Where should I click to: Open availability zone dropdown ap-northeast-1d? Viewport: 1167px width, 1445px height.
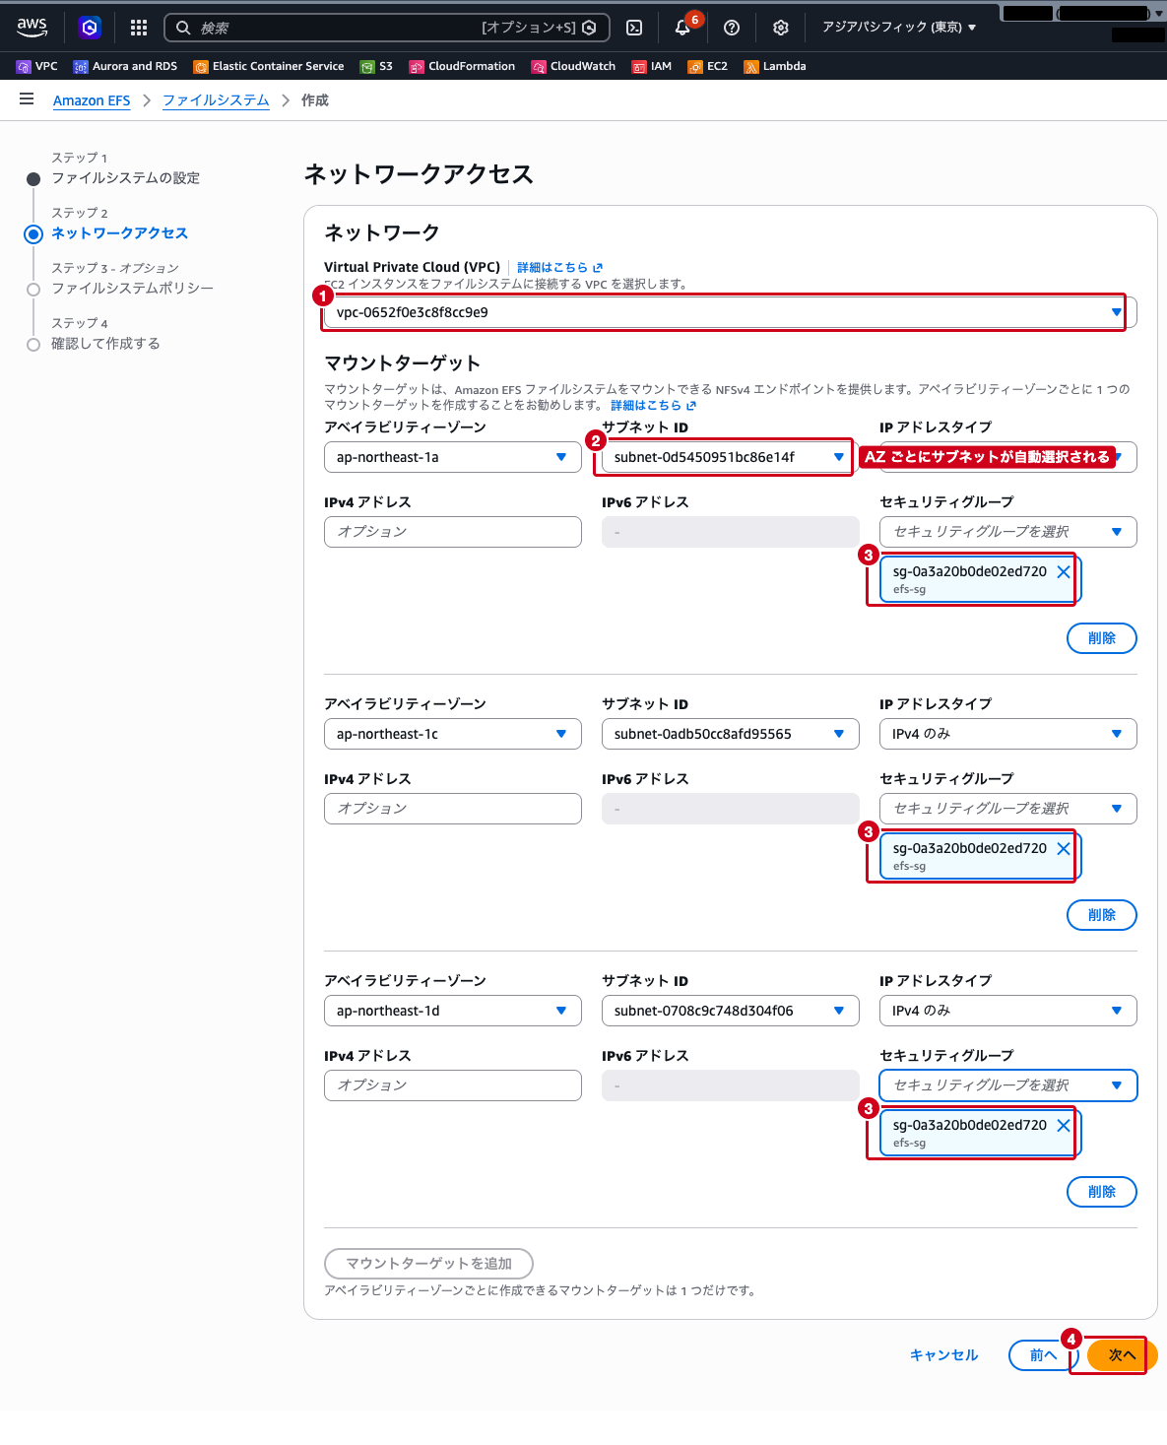[x=453, y=1011]
